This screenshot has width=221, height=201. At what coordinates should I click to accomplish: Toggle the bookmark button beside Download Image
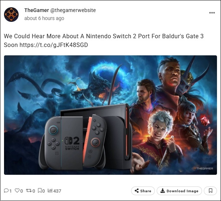tap(210, 191)
